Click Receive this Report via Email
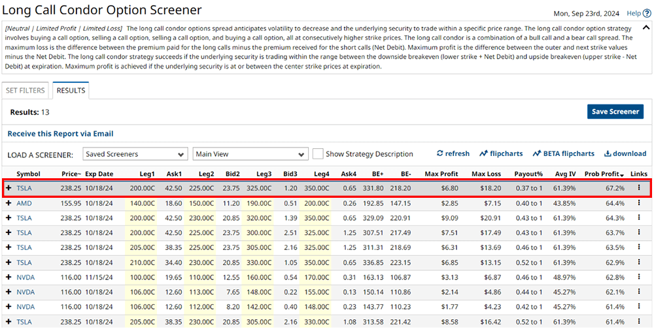The image size is (654, 331). coord(60,134)
